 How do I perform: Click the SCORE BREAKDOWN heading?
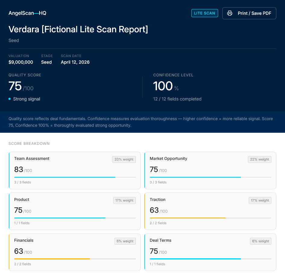[x=29, y=144]
